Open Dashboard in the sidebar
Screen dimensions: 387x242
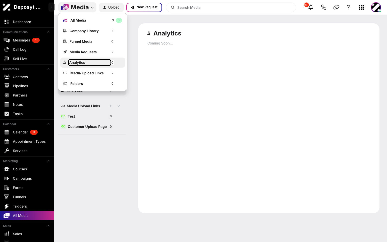pyautogui.click(x=27, y=22)
